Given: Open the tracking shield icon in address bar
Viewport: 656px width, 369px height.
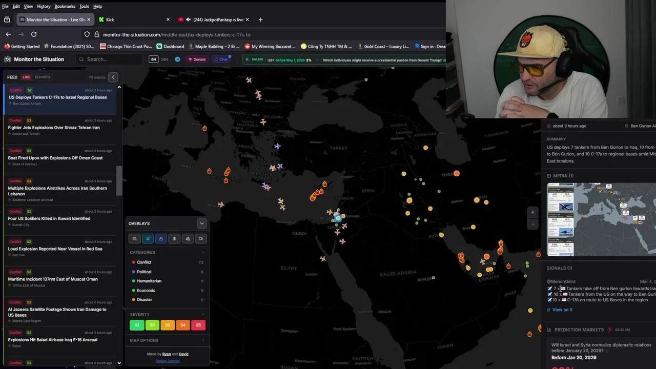Looking at the screenshot, I should click(87, 34).
